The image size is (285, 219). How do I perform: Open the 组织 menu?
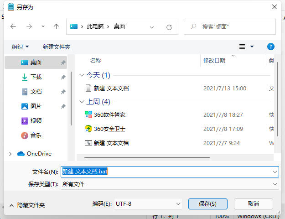coord(20,47)
